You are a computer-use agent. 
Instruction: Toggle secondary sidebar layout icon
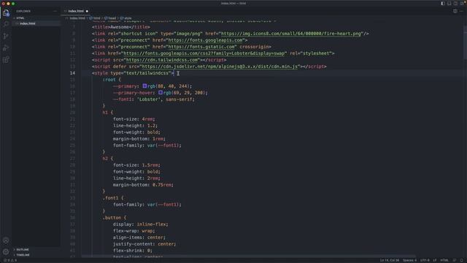pyautogui.click(x=455, y=3)
